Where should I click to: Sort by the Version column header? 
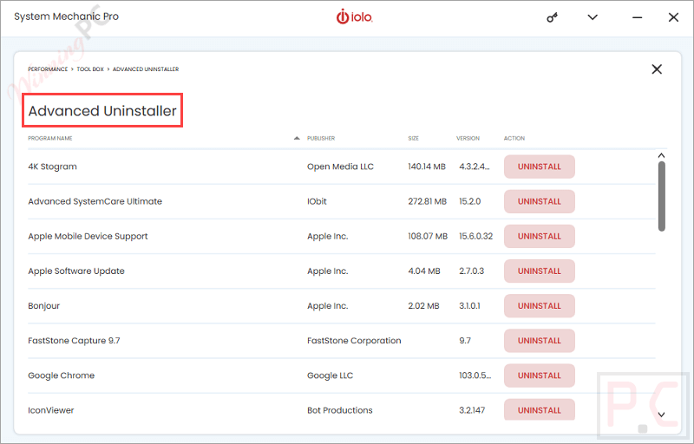pos(468,138)
